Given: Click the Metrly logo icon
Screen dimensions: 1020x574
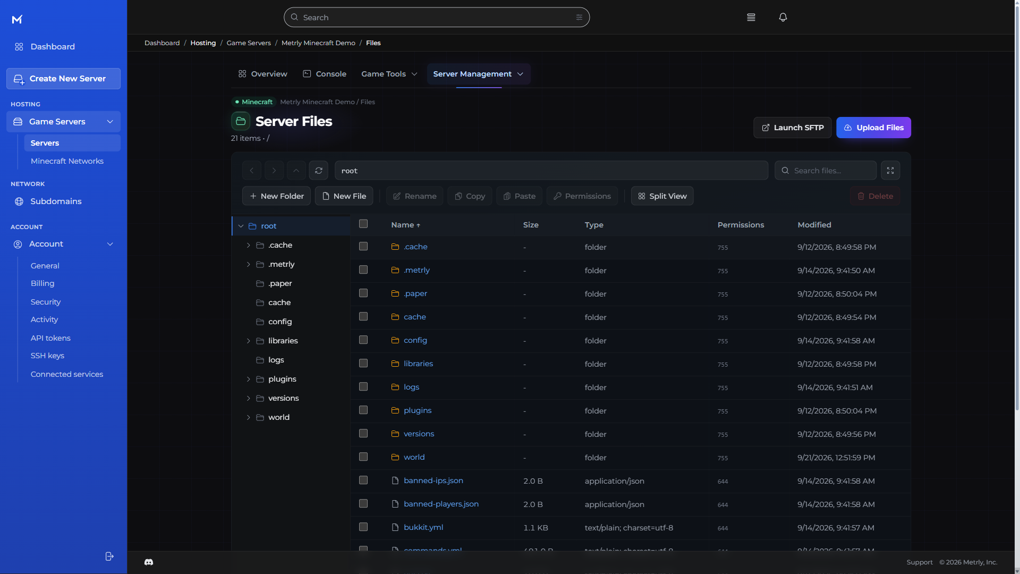Looking at the screenshot, I should pos(17,20).
